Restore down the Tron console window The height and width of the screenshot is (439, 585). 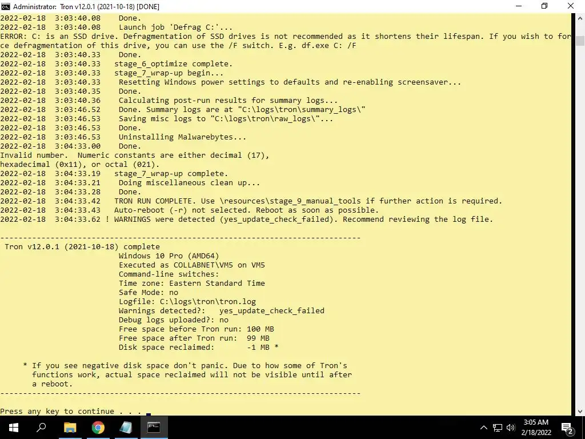click(x=544, y=6)
